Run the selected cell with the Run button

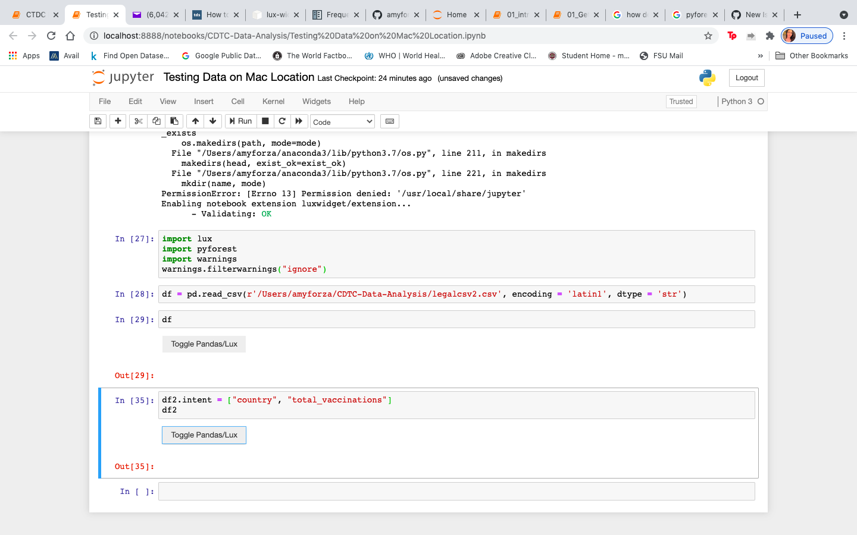click(240, 121)
